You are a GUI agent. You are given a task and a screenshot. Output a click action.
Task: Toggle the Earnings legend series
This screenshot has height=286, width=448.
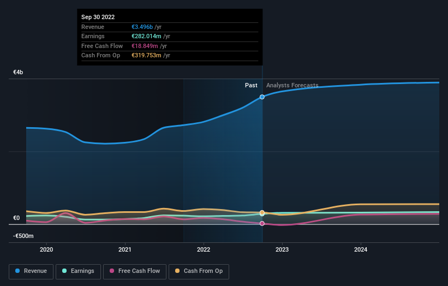(78, 271)
